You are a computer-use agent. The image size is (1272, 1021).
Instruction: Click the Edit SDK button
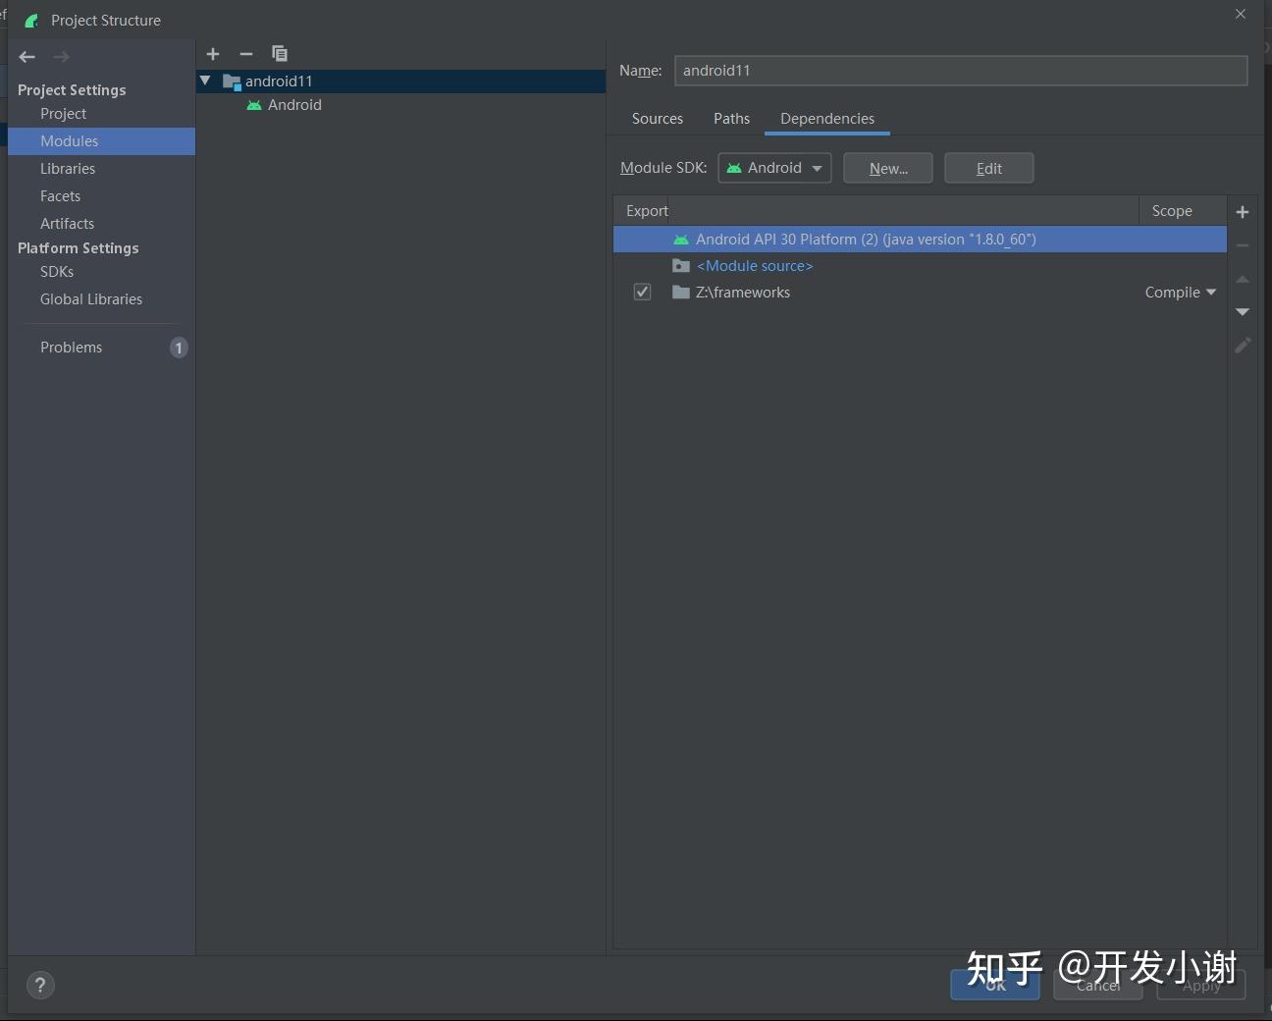click(x=988, y=168)
